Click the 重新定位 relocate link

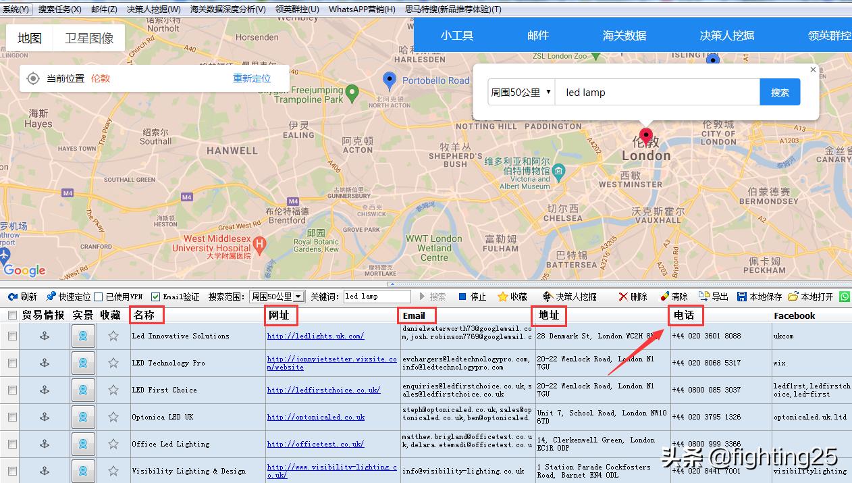pos(251,78)
